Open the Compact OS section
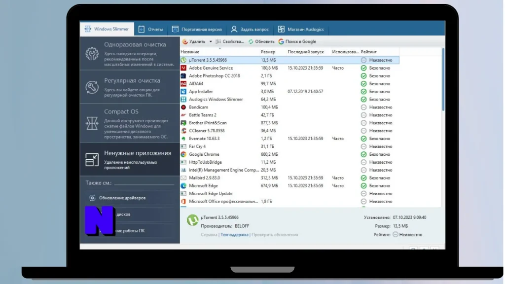Screen dimensions: 505x284 [x=130, y=123]
